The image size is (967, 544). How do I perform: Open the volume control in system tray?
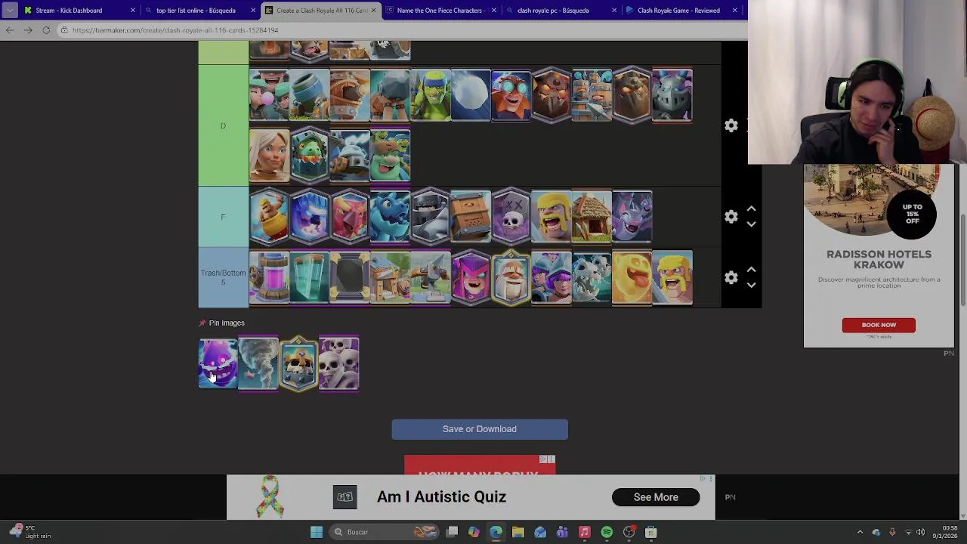920,532
